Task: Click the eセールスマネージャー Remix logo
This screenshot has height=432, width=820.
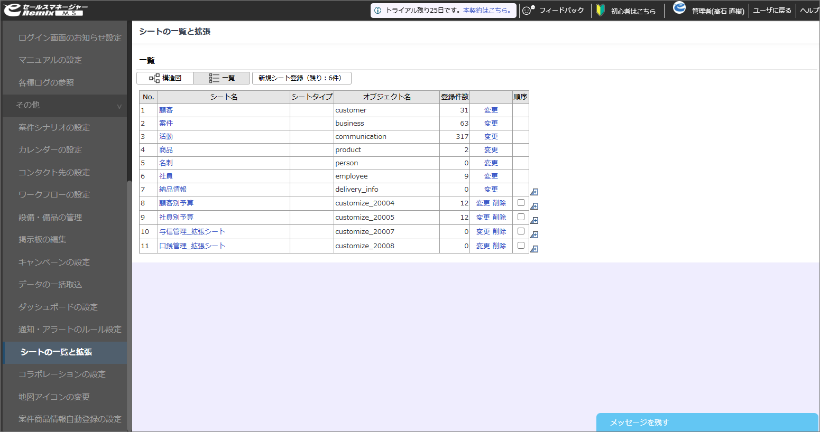Action: click(46, 10)
